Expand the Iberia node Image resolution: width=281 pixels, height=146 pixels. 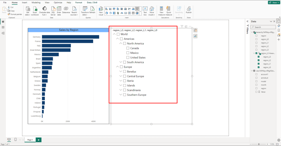(121, 81)
